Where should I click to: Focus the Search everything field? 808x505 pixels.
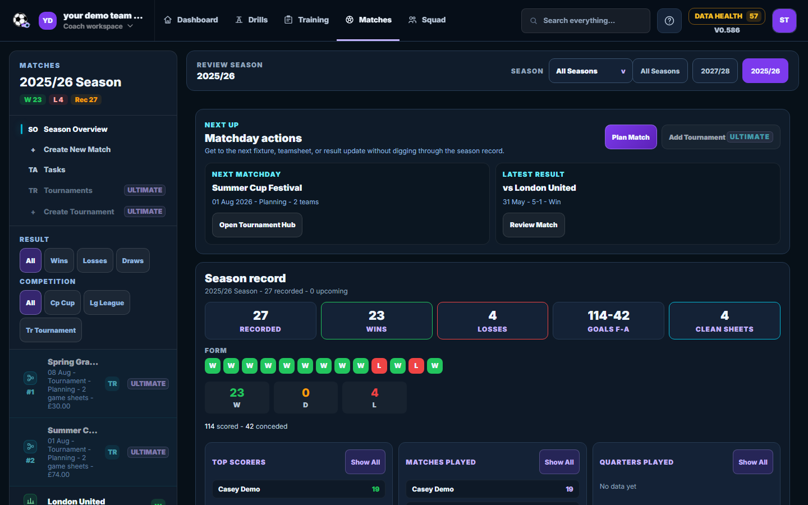pos(586,21)
